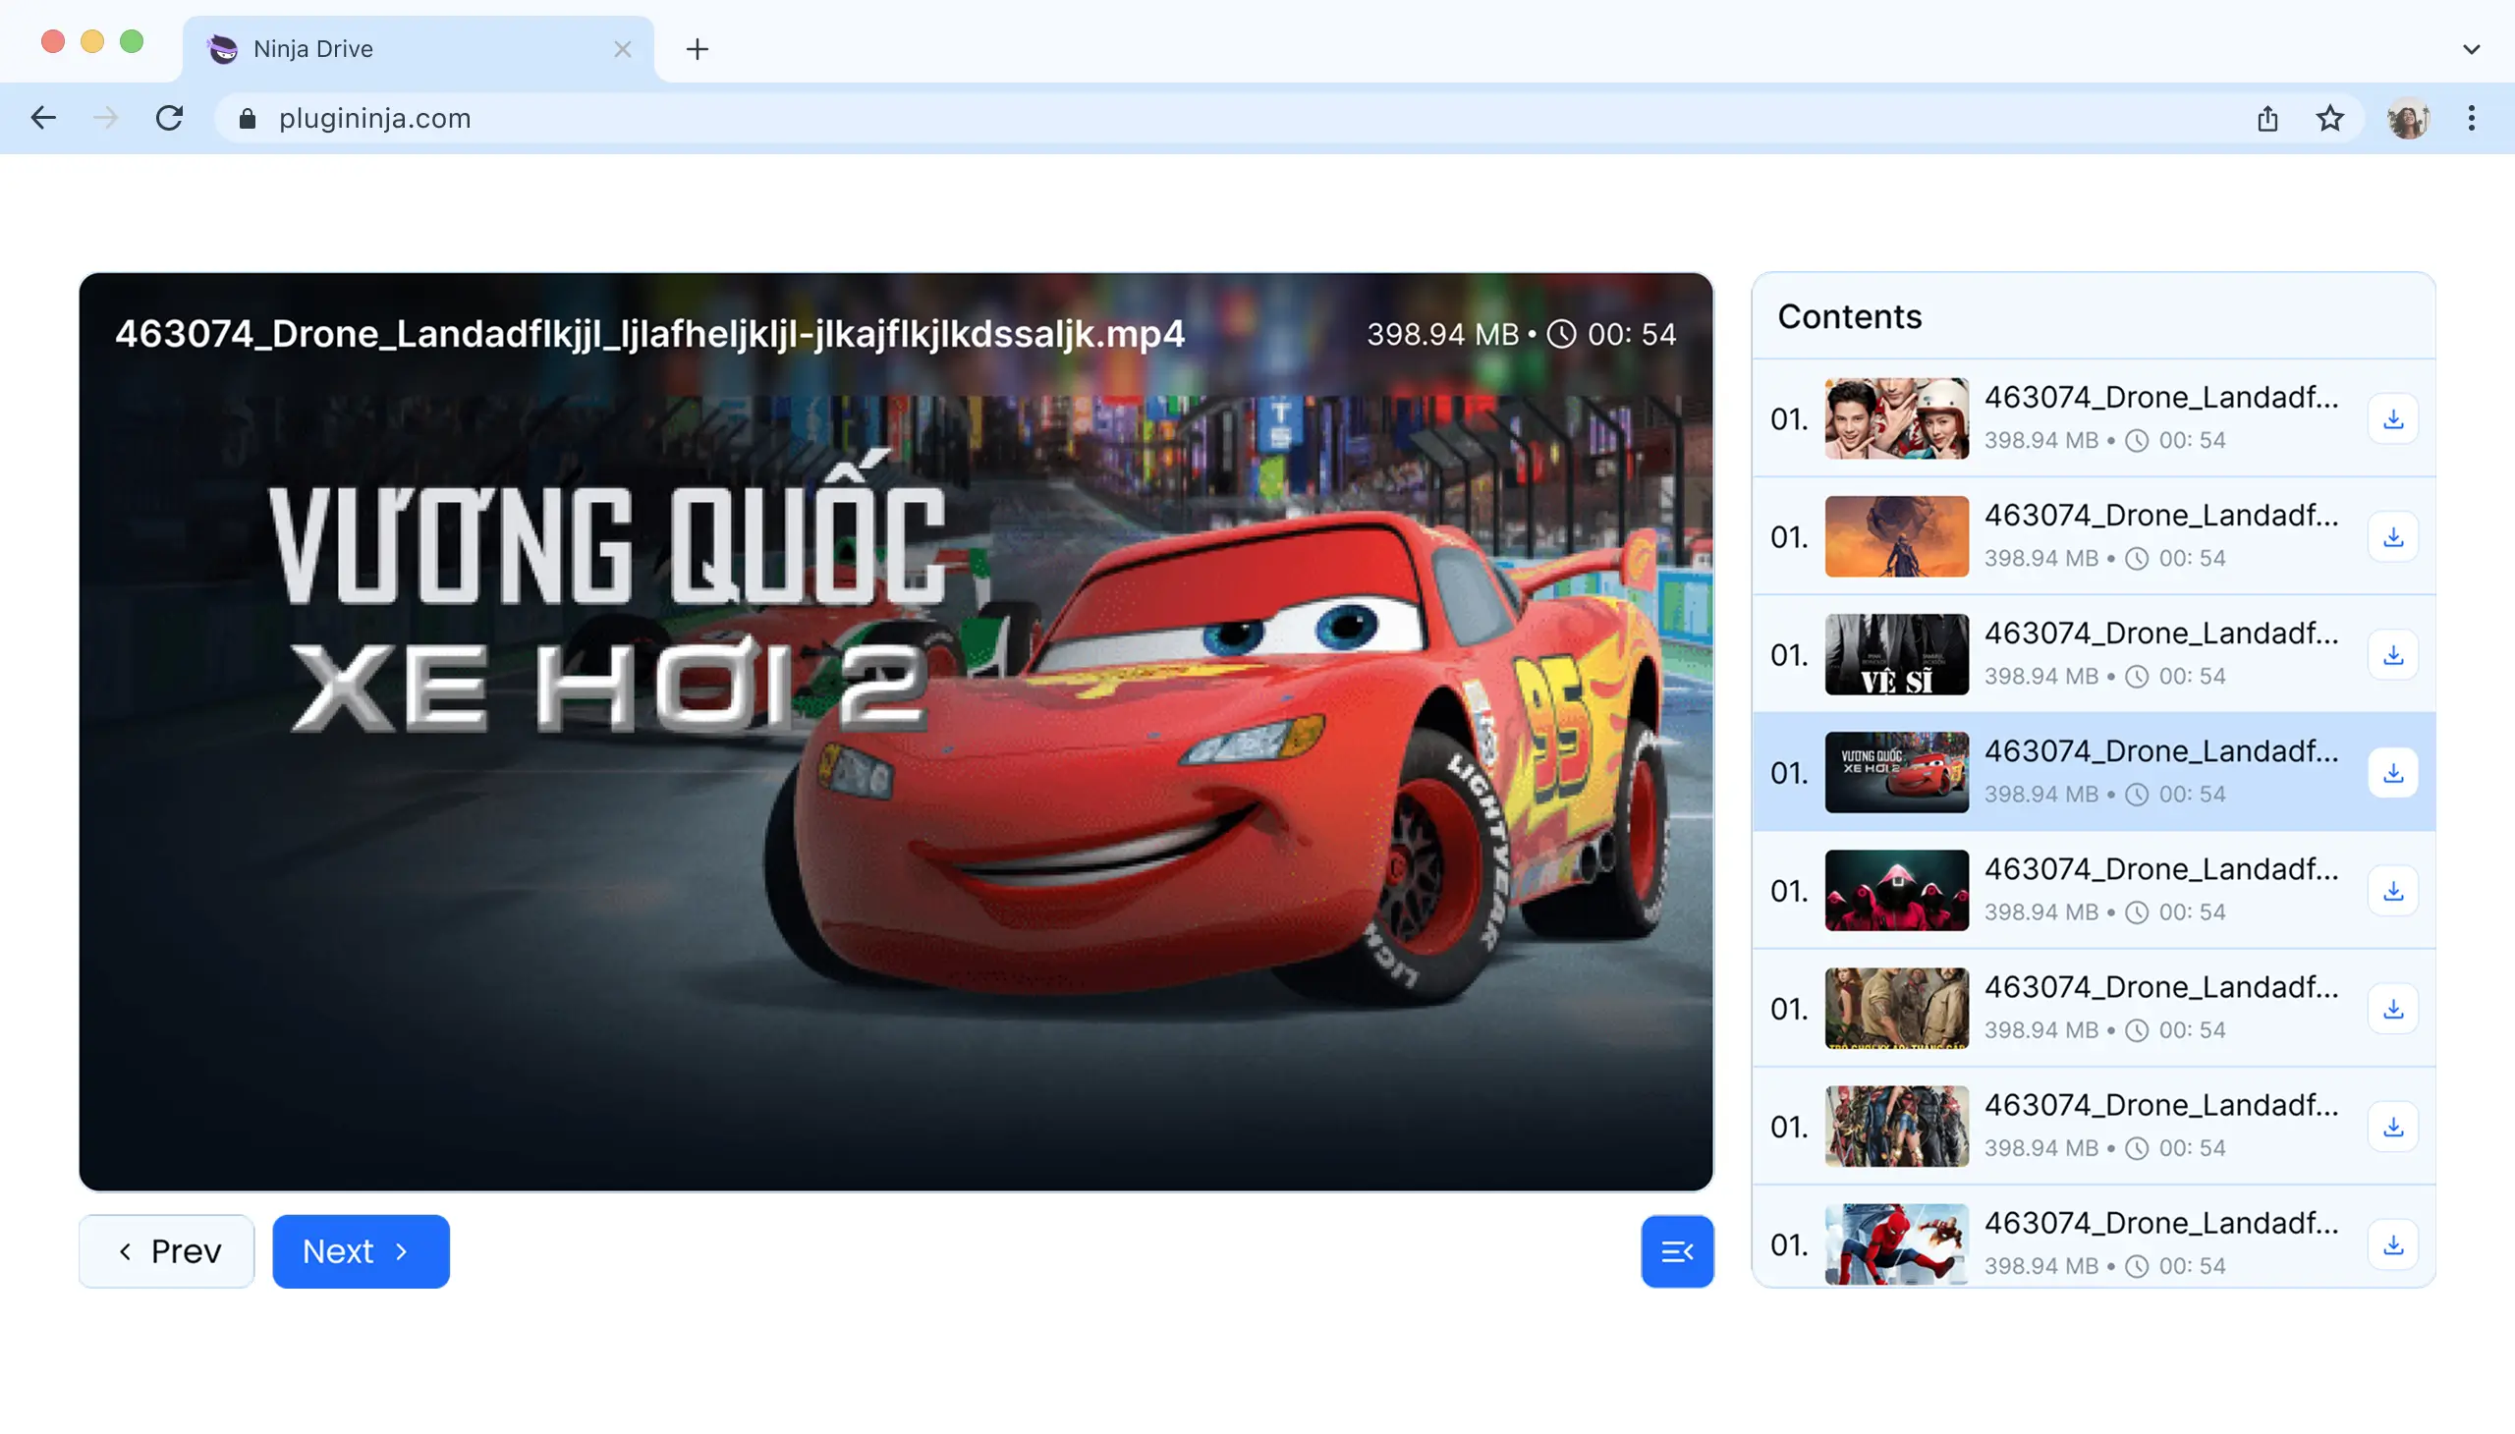Click the Ninja Drive favicon in the tab
Viewport: 2515px width, 1434px height.
point(224,49)
